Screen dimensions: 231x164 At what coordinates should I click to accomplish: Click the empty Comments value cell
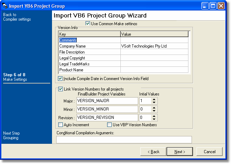(x=154, y=40)
